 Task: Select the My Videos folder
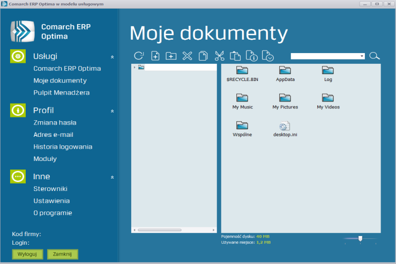[x=328, y=101]
